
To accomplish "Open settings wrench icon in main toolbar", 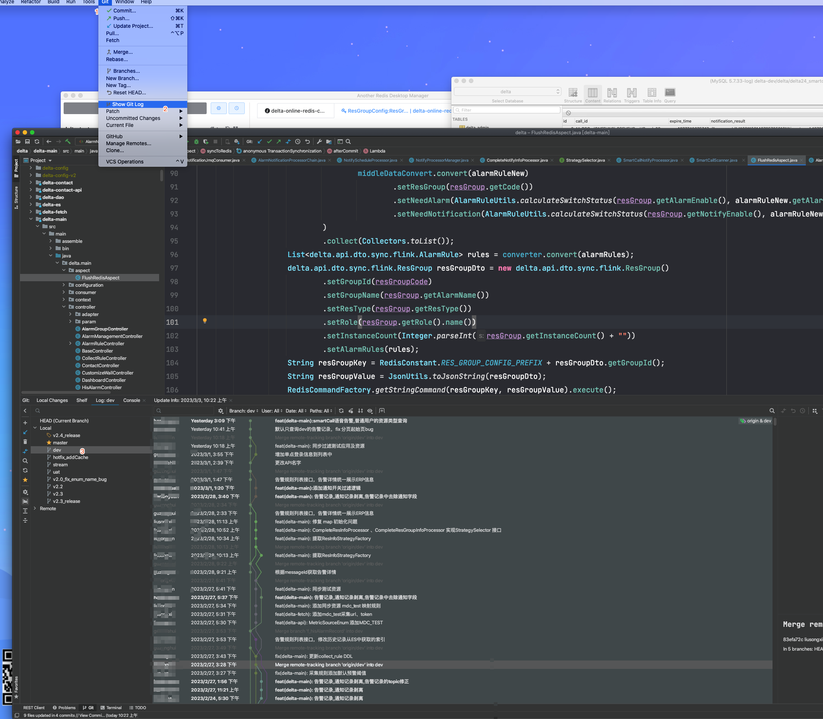I will click(319, 142).
